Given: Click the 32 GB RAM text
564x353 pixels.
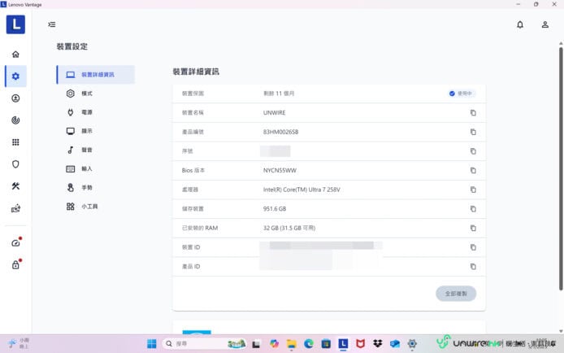Looking at the screenshot, I should [289, 228].
